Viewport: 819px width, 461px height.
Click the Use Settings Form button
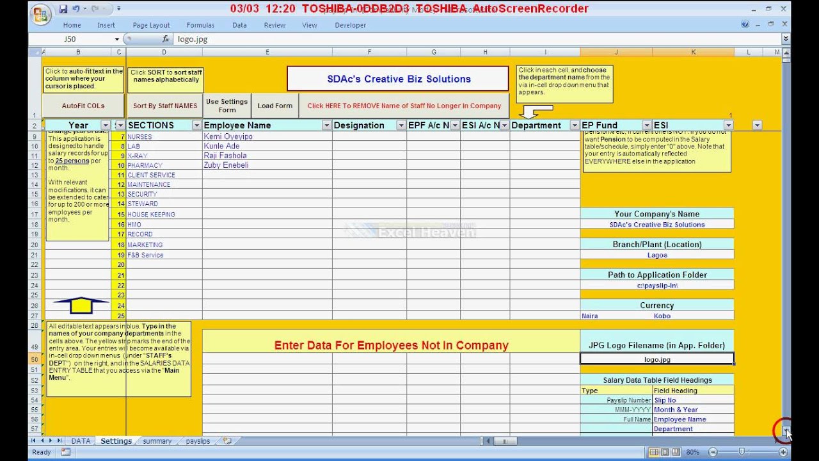(x=227, y=106)
